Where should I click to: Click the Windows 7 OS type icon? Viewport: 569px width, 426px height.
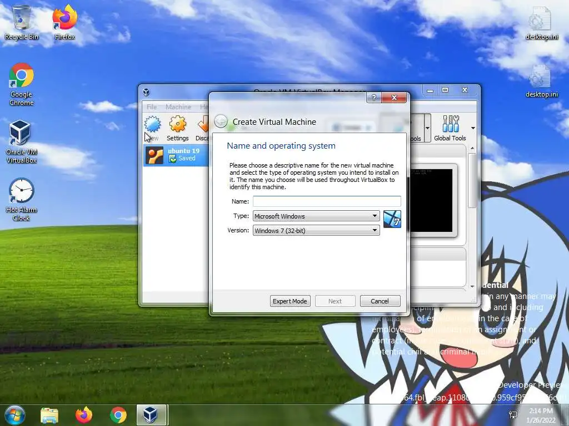coord(392,219)
